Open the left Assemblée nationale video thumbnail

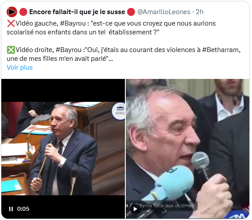point(63,149)
